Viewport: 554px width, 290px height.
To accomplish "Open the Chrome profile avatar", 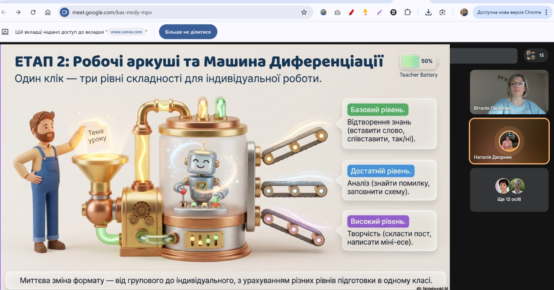I will tap(464, 12).
